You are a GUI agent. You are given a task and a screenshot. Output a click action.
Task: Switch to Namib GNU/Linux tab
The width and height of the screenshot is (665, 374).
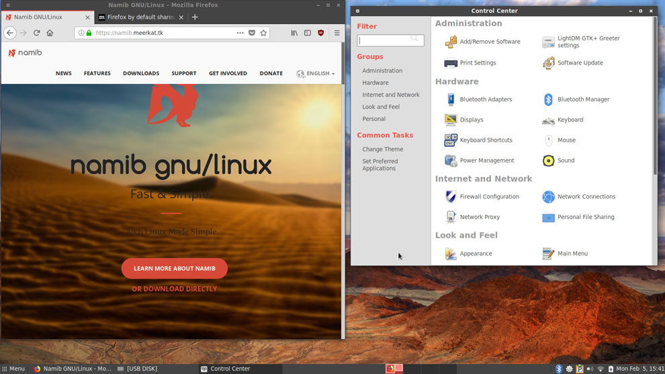pos(47,17)
